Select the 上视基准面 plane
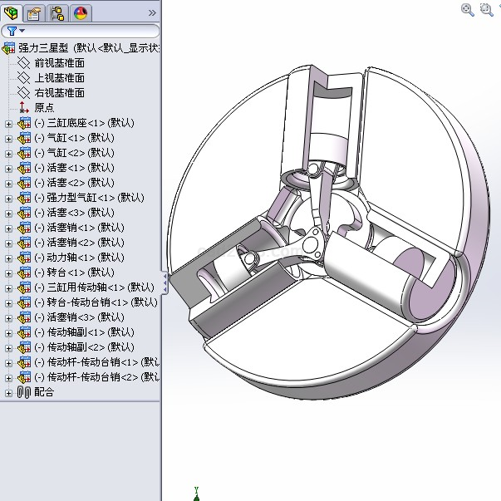Image resolution: width=501 pixels, height=501 pixels. coord(58,78)
